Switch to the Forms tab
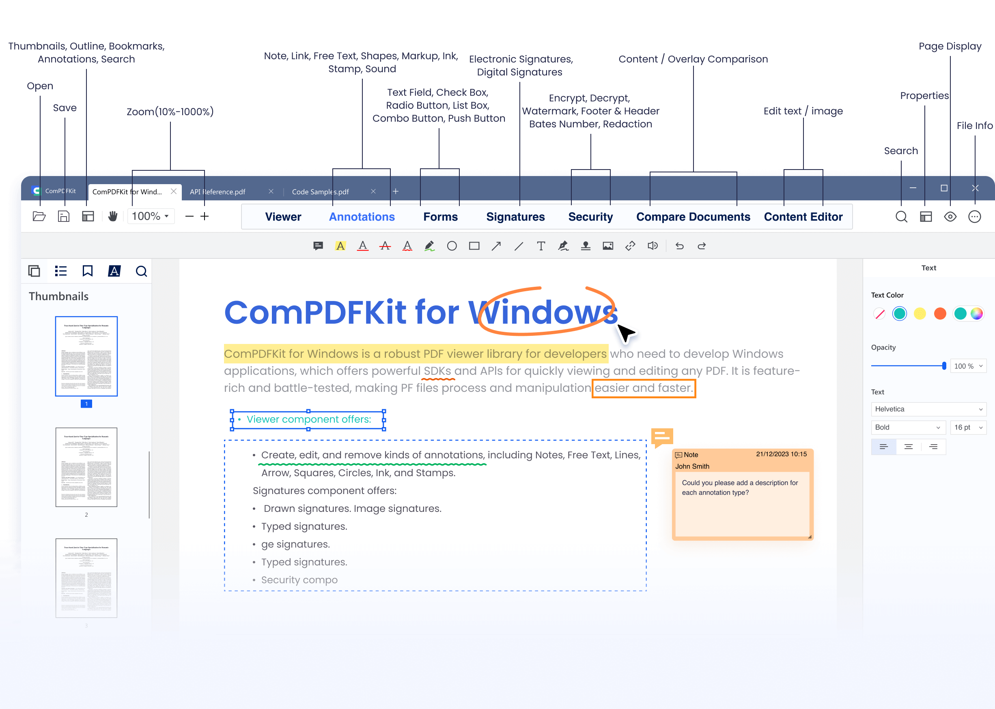The width and height of the screenshot is (995, 709). coord(440,217)
